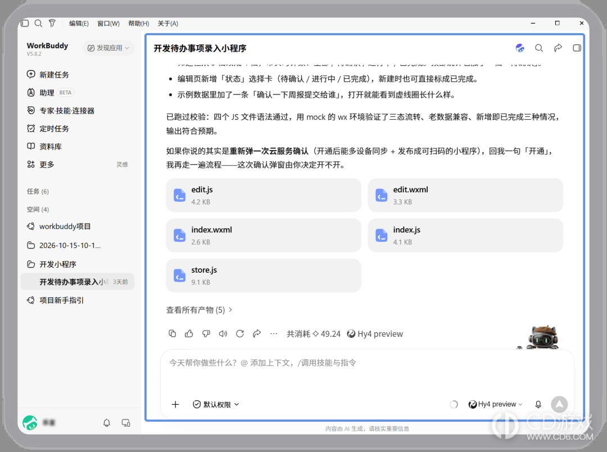Toggle the sidebar panel icon in title bar
This screenshot has width=607, height=452.
click(x=25, y=23)
